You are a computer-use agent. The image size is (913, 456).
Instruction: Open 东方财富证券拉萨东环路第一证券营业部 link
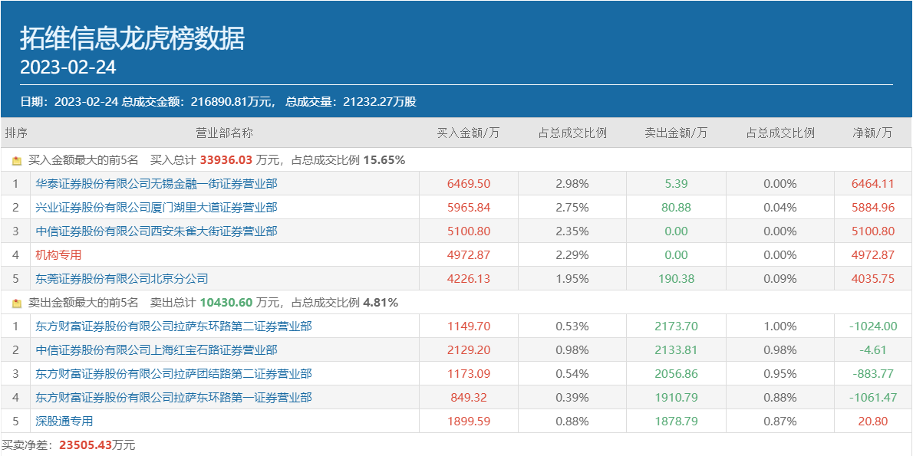point(173,398)
